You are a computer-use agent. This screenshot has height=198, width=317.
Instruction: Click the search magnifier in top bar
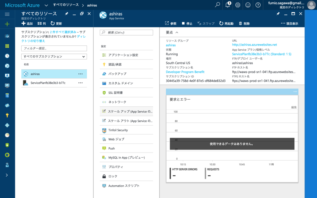point(217,5)
